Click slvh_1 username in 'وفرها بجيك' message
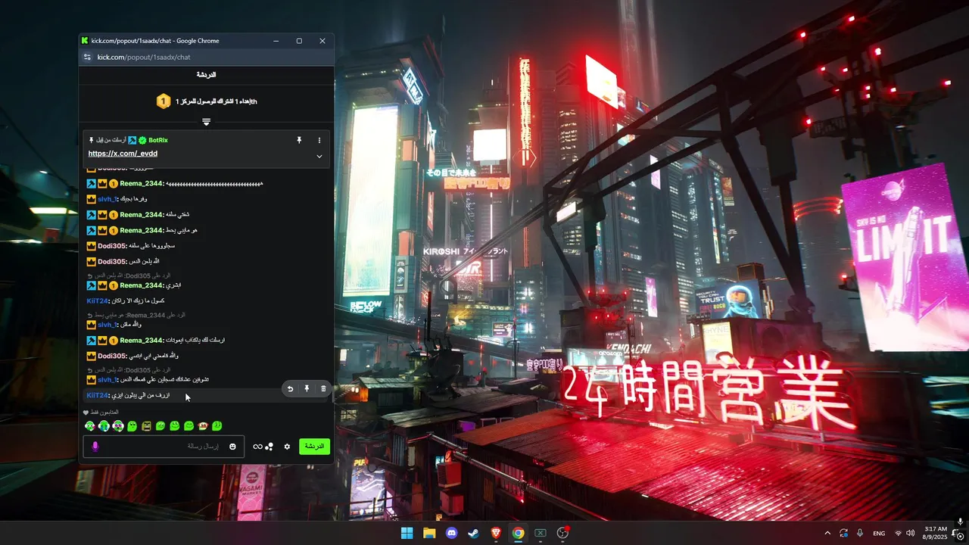This screenshot has height=545, width=969. pos(108,199)
